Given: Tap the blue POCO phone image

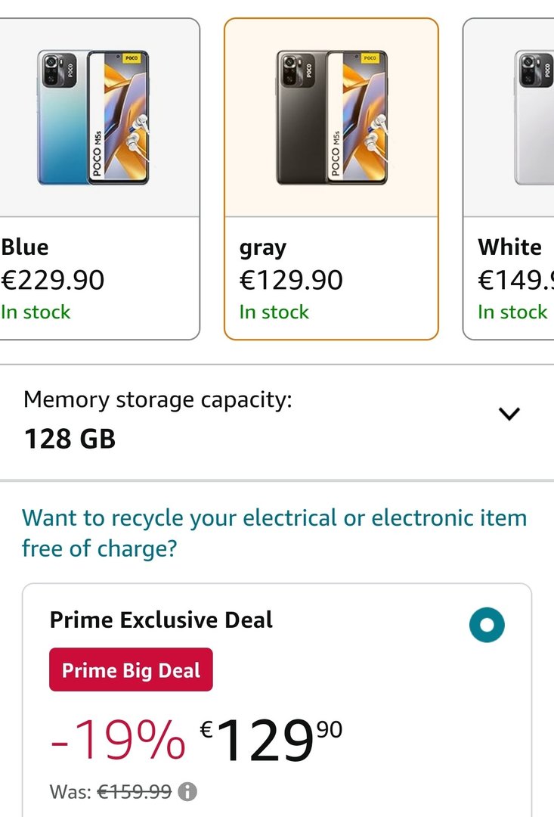Looking at the screenshot, I should tap(94, 118).
